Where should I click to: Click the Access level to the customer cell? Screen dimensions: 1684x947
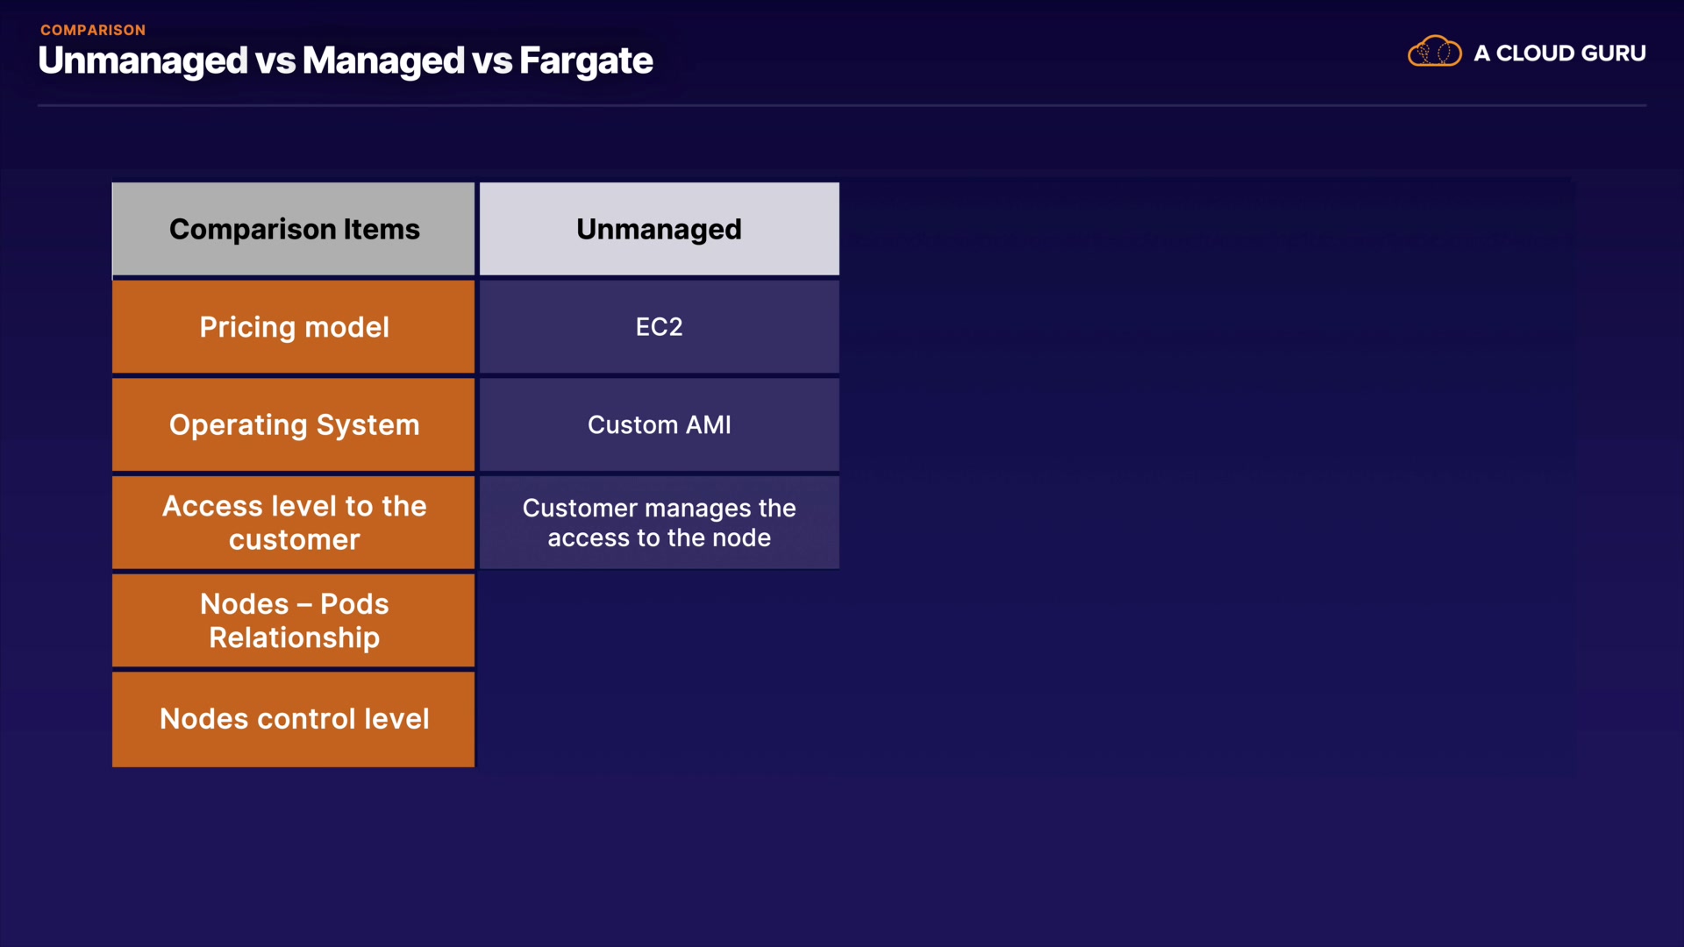(294, 523)
